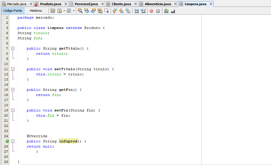The image size is (271, 165).
Task: Click the 'return fin;' statement
Action: [48, 95]
